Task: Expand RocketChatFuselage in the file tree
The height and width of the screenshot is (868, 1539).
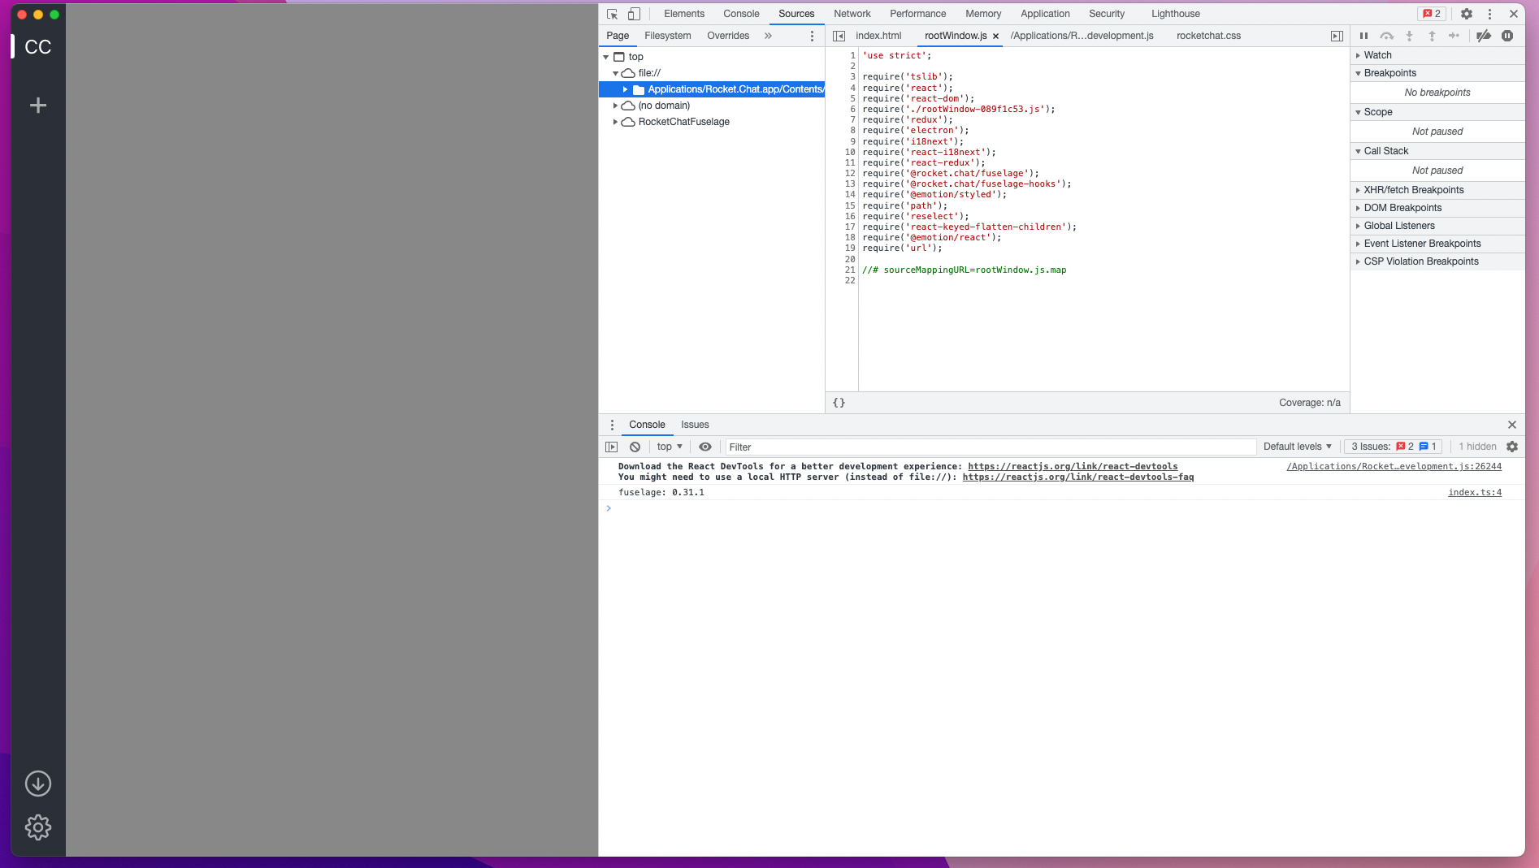Action: (616, 122)
